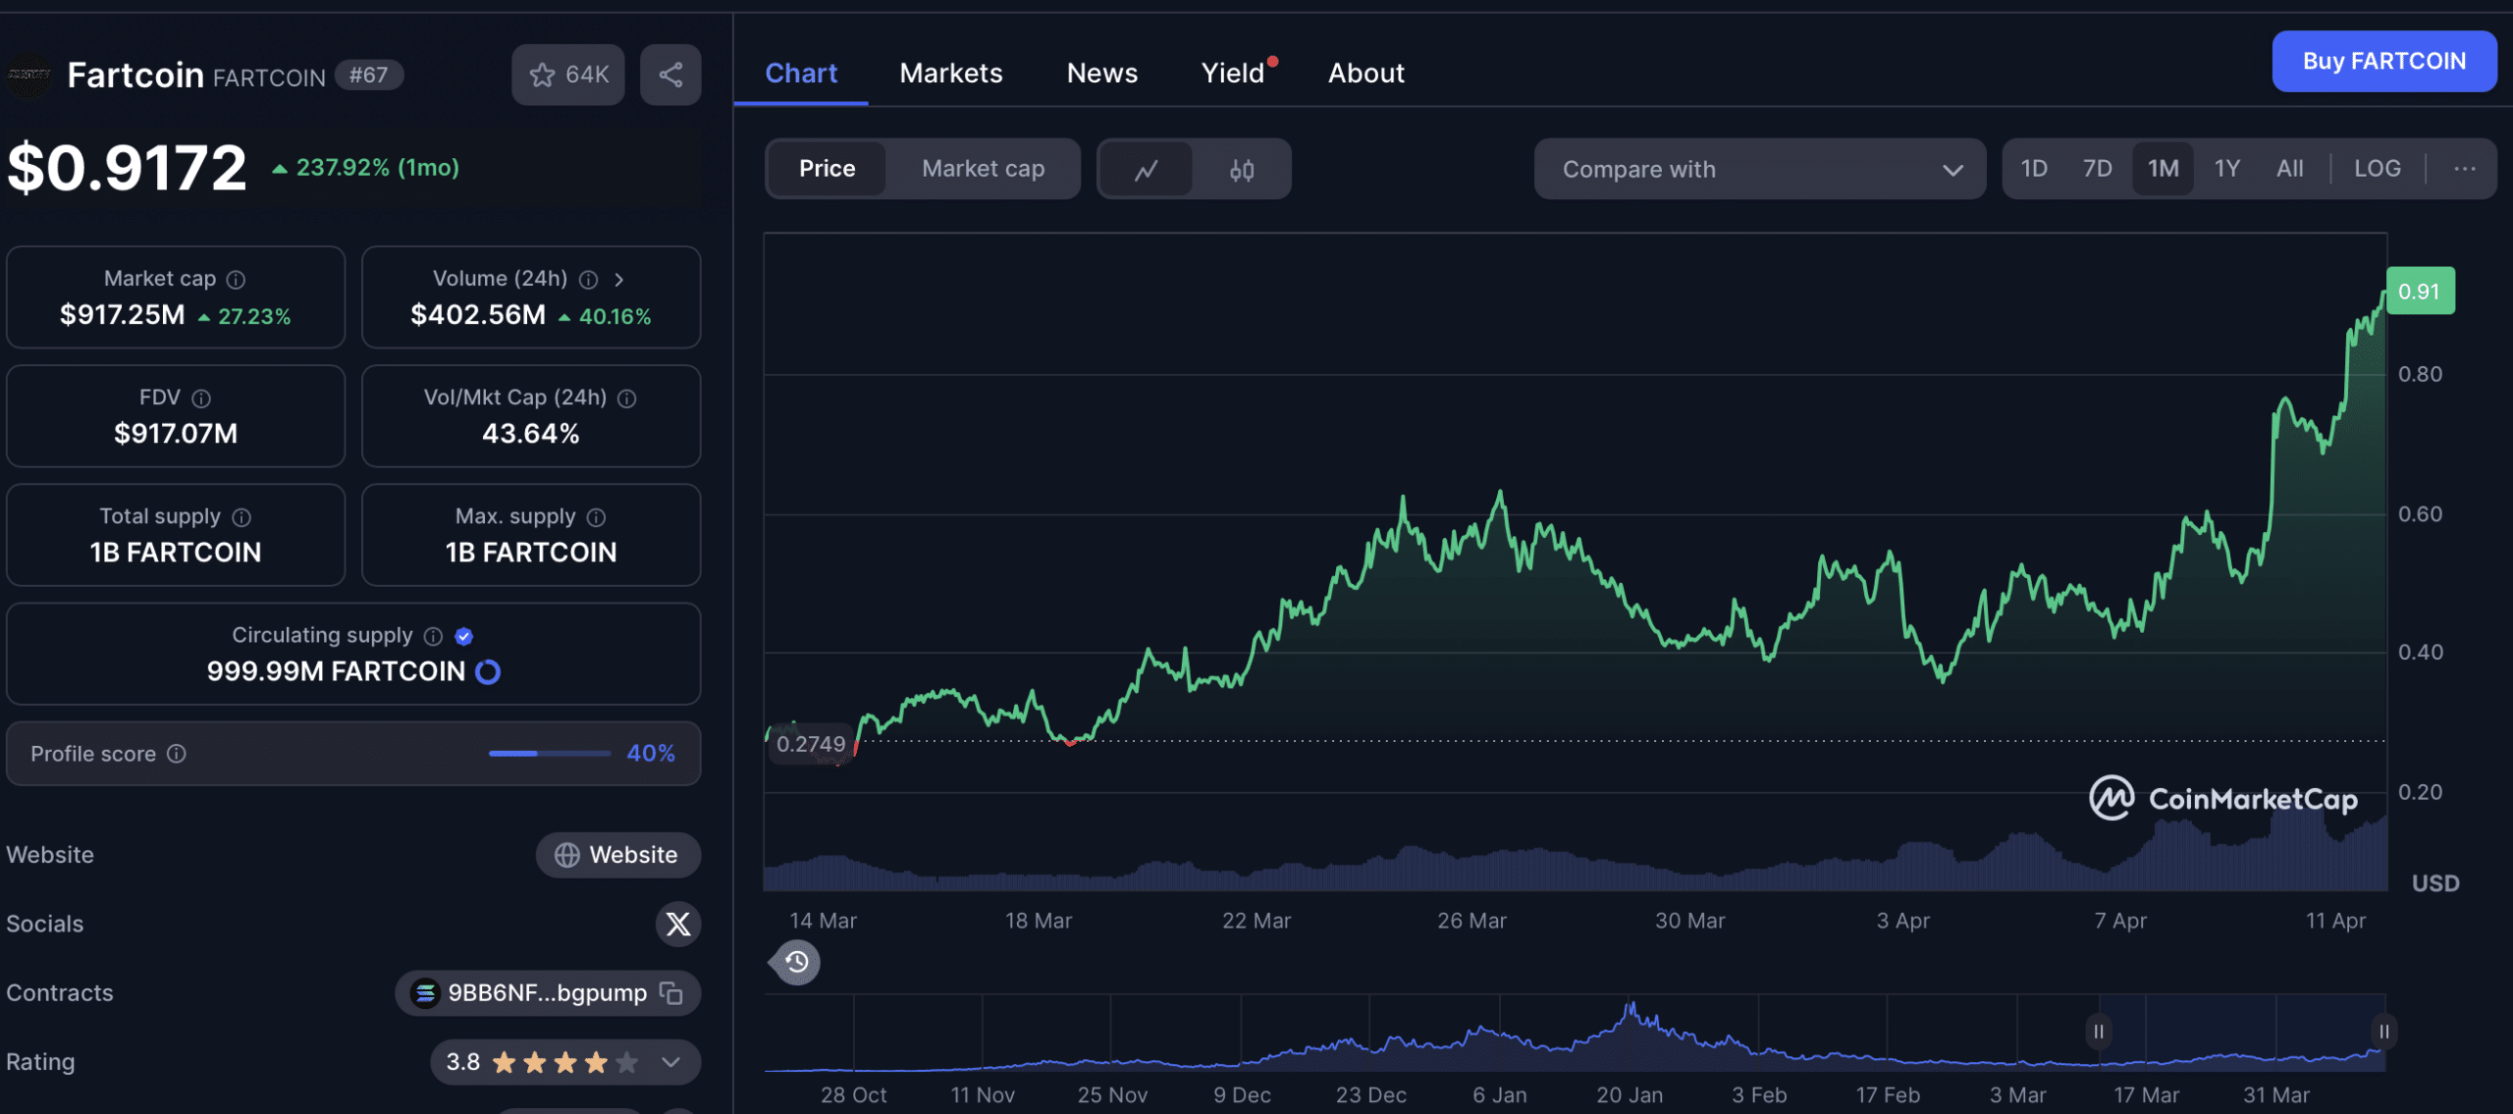Set chart range to 7D
Screen dimensions: 2513x1114
coord(2097,169)
